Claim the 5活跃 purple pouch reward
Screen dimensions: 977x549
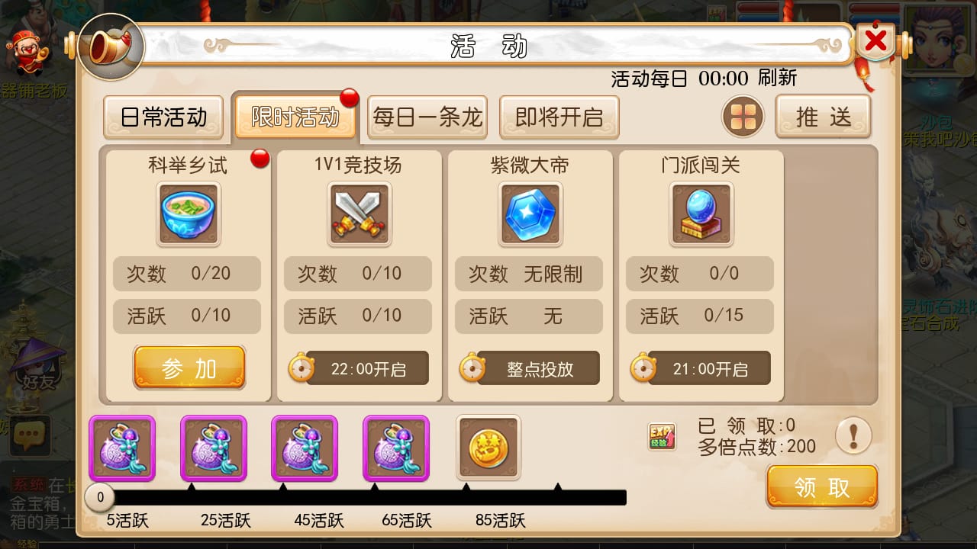pyautogui.click(x=122, y=448)
